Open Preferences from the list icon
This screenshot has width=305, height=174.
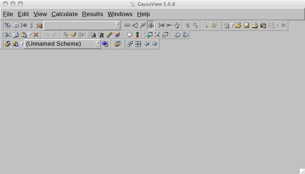point(284,25)
